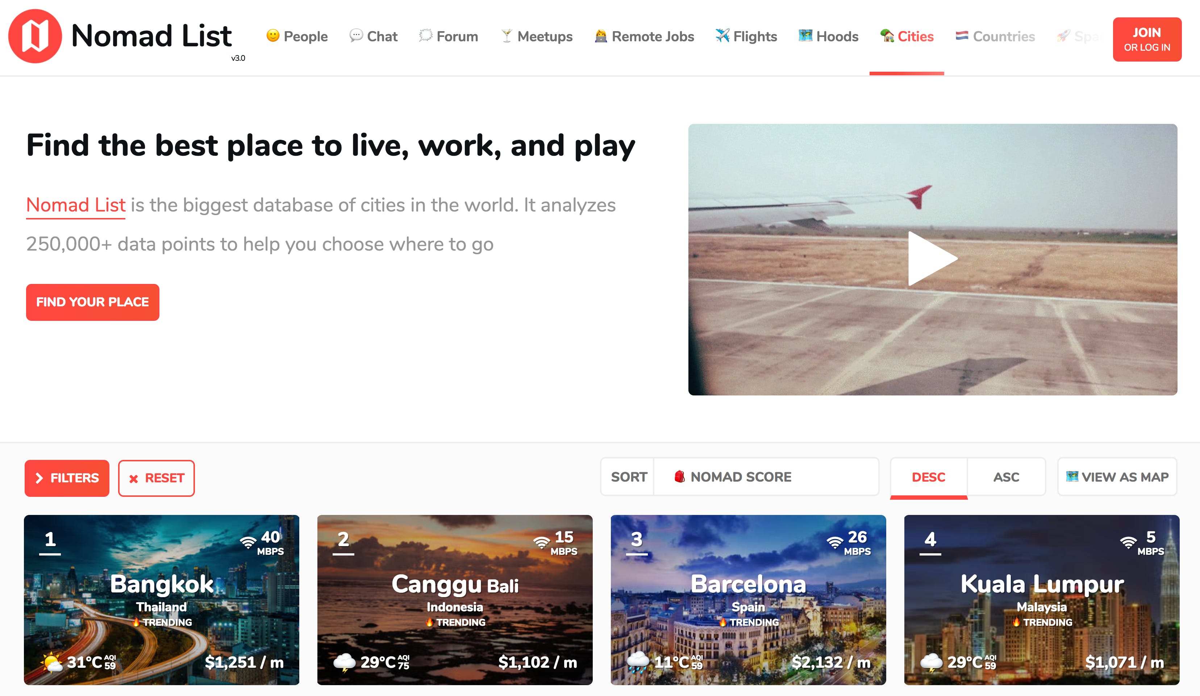Click the 11°C temperature on Barcelona card
This screenshot has height=696, width=1200.
coord(672,662)
